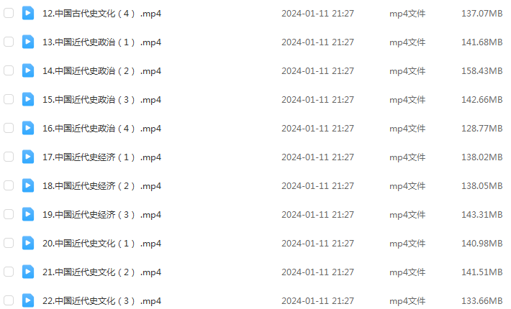This screenshot has width=511, height=309.
Task: Click video icon for 19.中国近代史经济（3）
Action: coord(28,214)
